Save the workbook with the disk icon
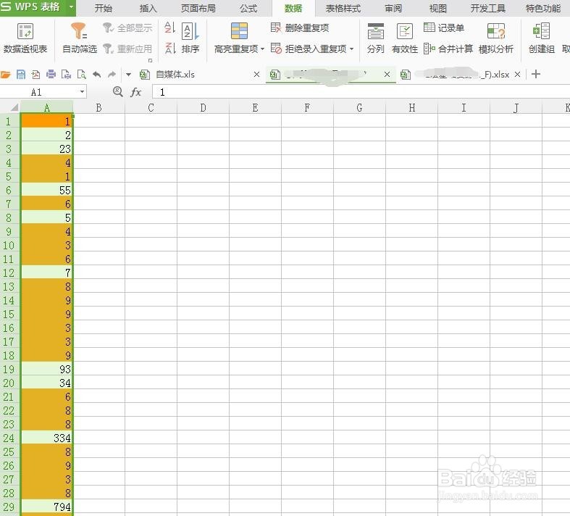The image size is (570, 516). pos(21,75)
